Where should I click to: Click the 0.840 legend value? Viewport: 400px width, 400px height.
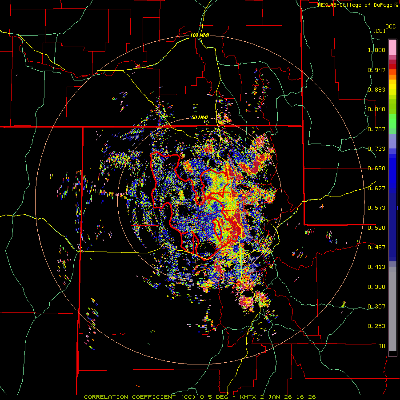tap(376, 109)
